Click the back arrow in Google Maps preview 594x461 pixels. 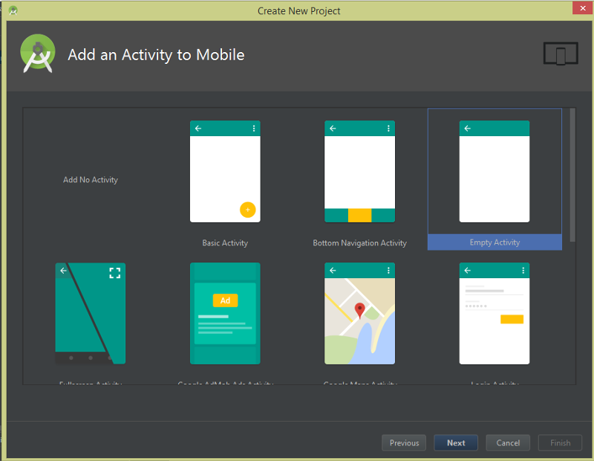tap(333, 271)
